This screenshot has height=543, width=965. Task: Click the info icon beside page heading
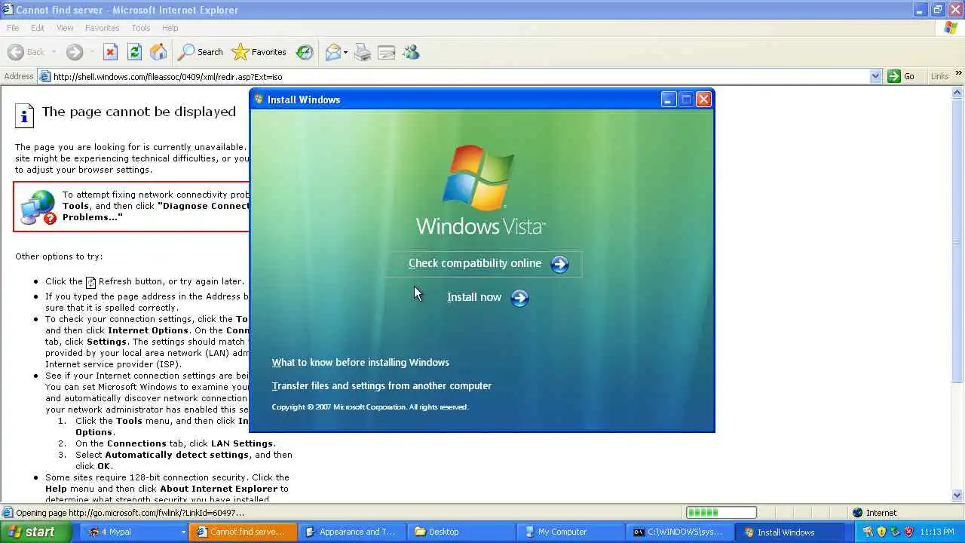[x=24, y=115]
